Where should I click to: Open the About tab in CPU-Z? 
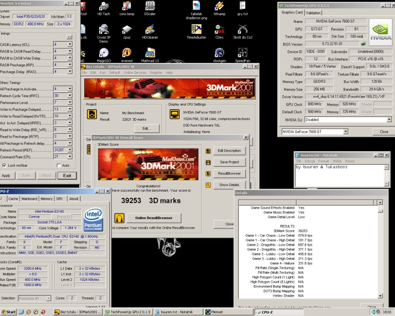click(74, 199)
